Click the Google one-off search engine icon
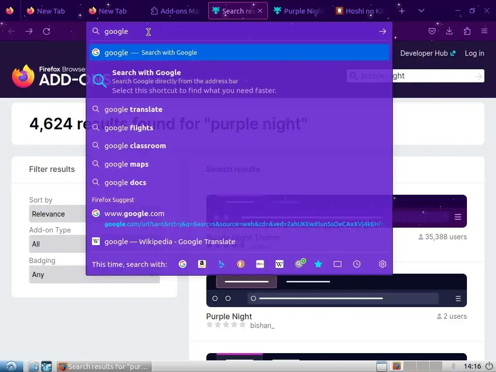 click(x=183, y=264)
